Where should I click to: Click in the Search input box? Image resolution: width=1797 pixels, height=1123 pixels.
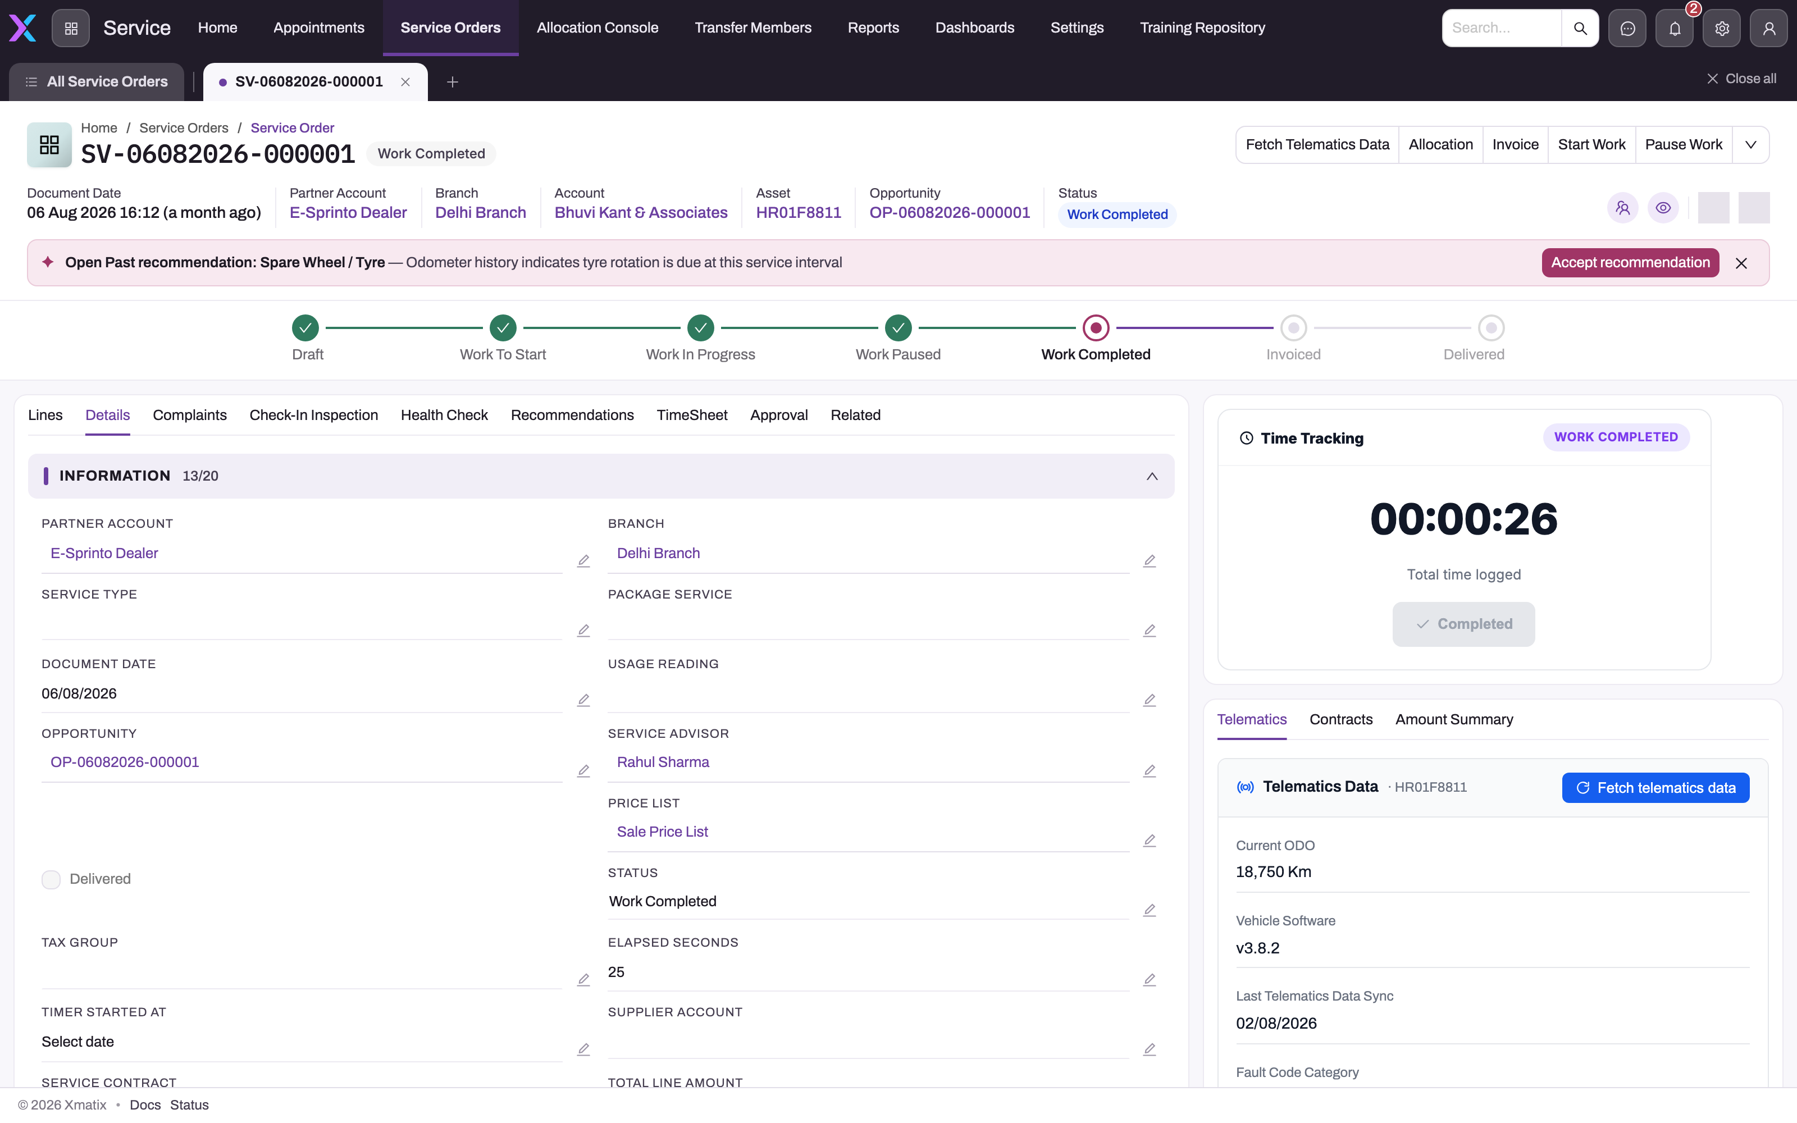tap(1502, 28)
